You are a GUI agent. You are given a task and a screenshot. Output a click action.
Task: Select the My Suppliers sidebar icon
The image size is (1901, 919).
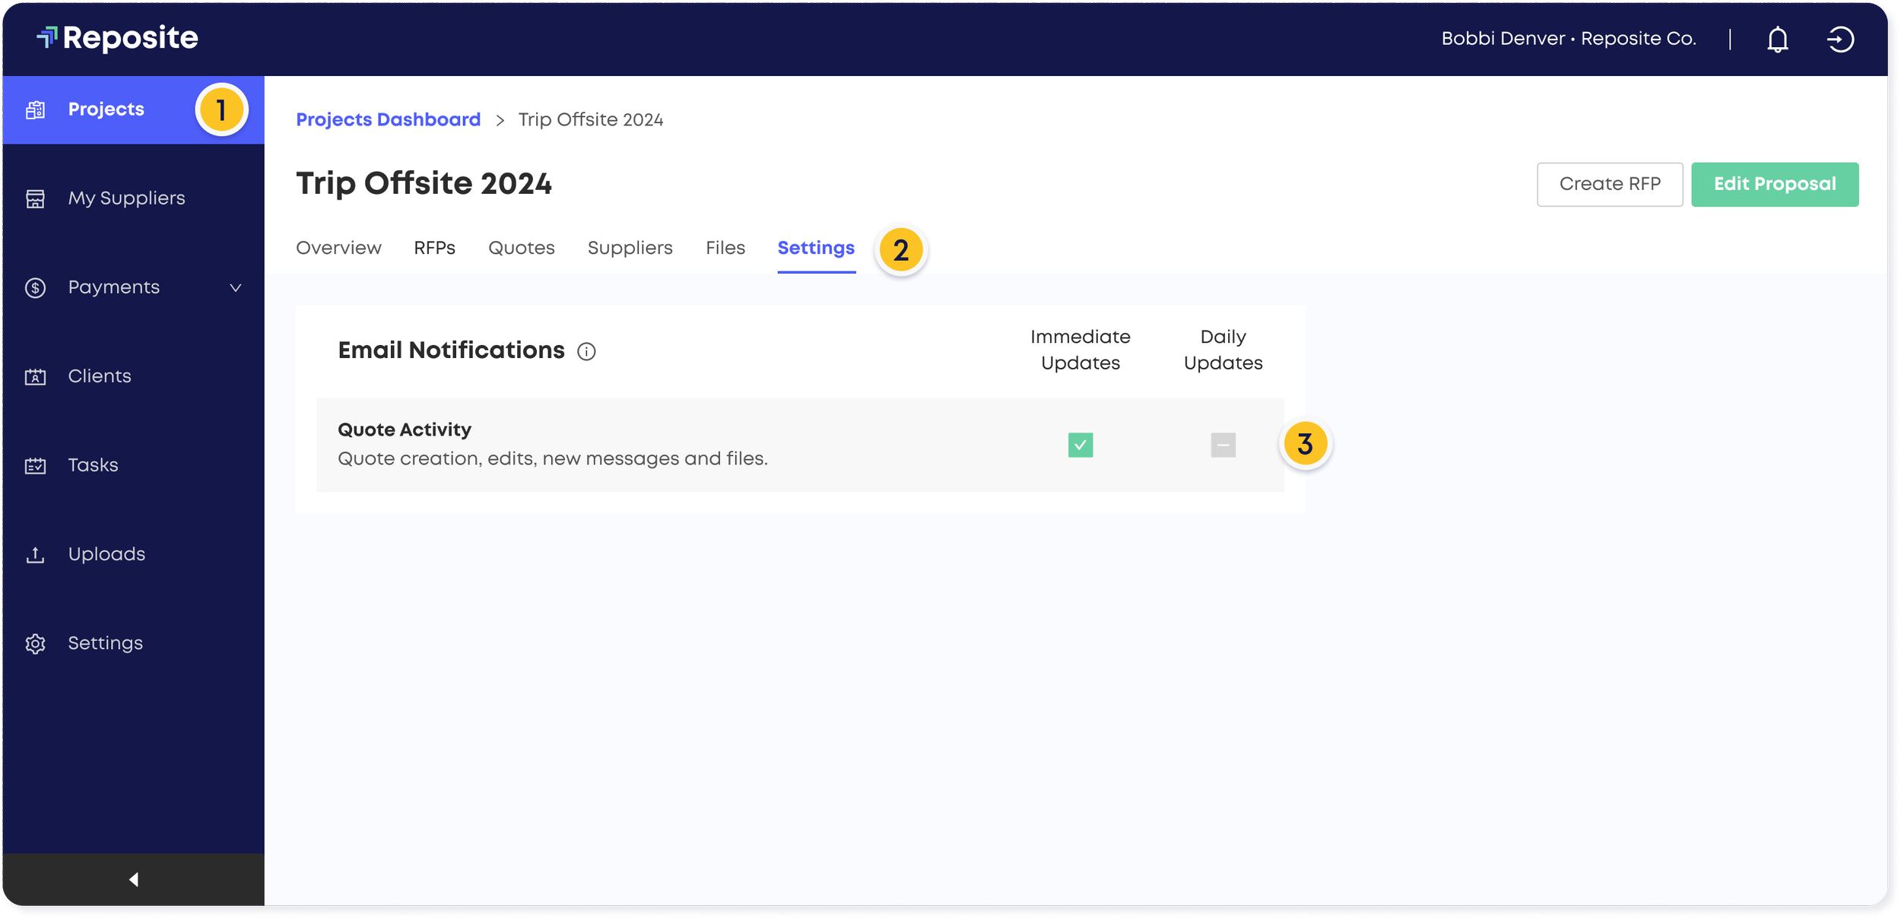[x=36, y=198]
